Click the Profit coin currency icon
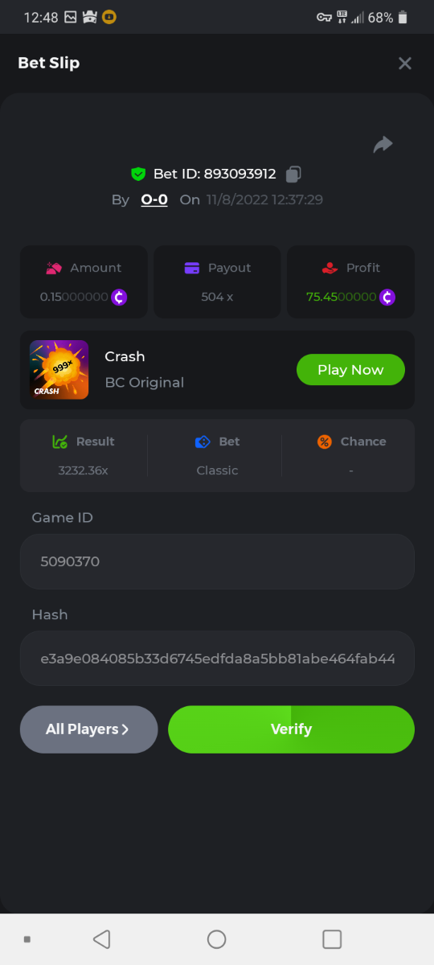Image resolution: width=434 pixels, height=965 pixels. pos(387,297)
